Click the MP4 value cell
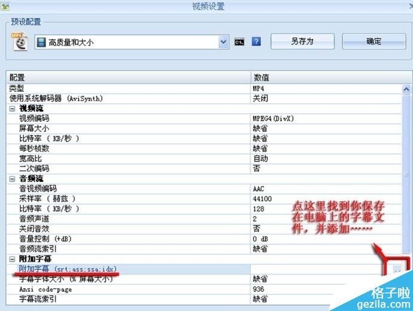This screenshot has height=311, width=413. (x=326, y=89)
